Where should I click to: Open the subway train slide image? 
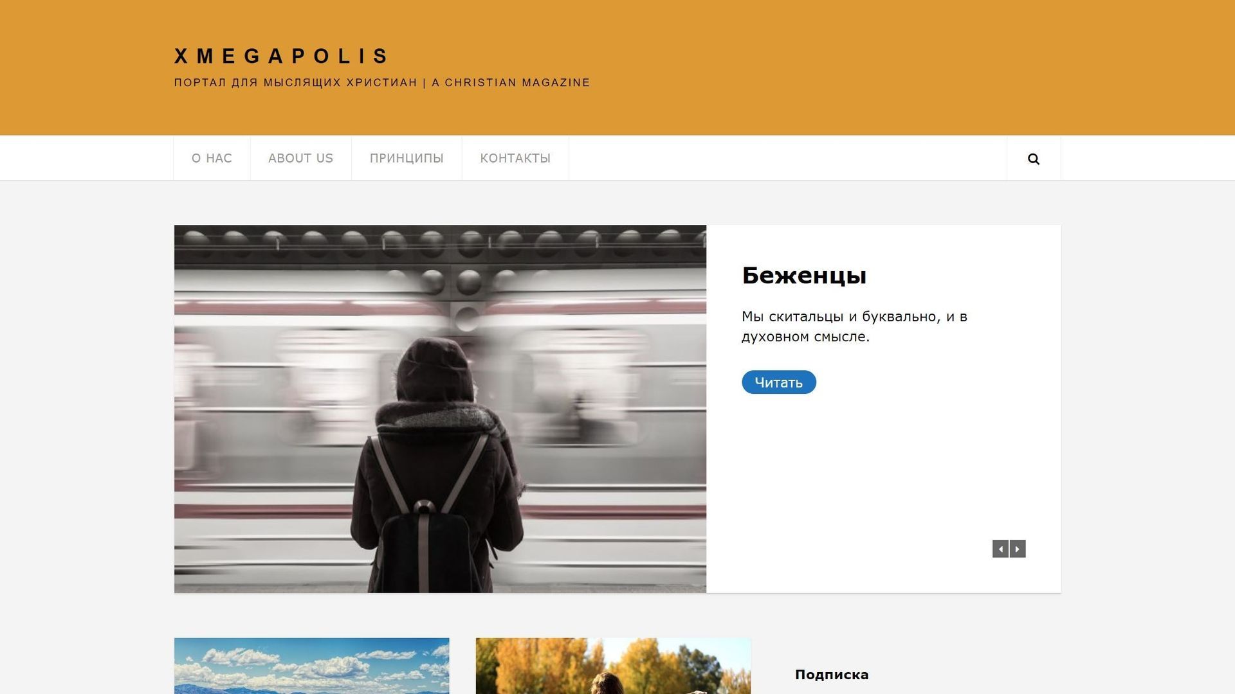click(x=440, y=409)
